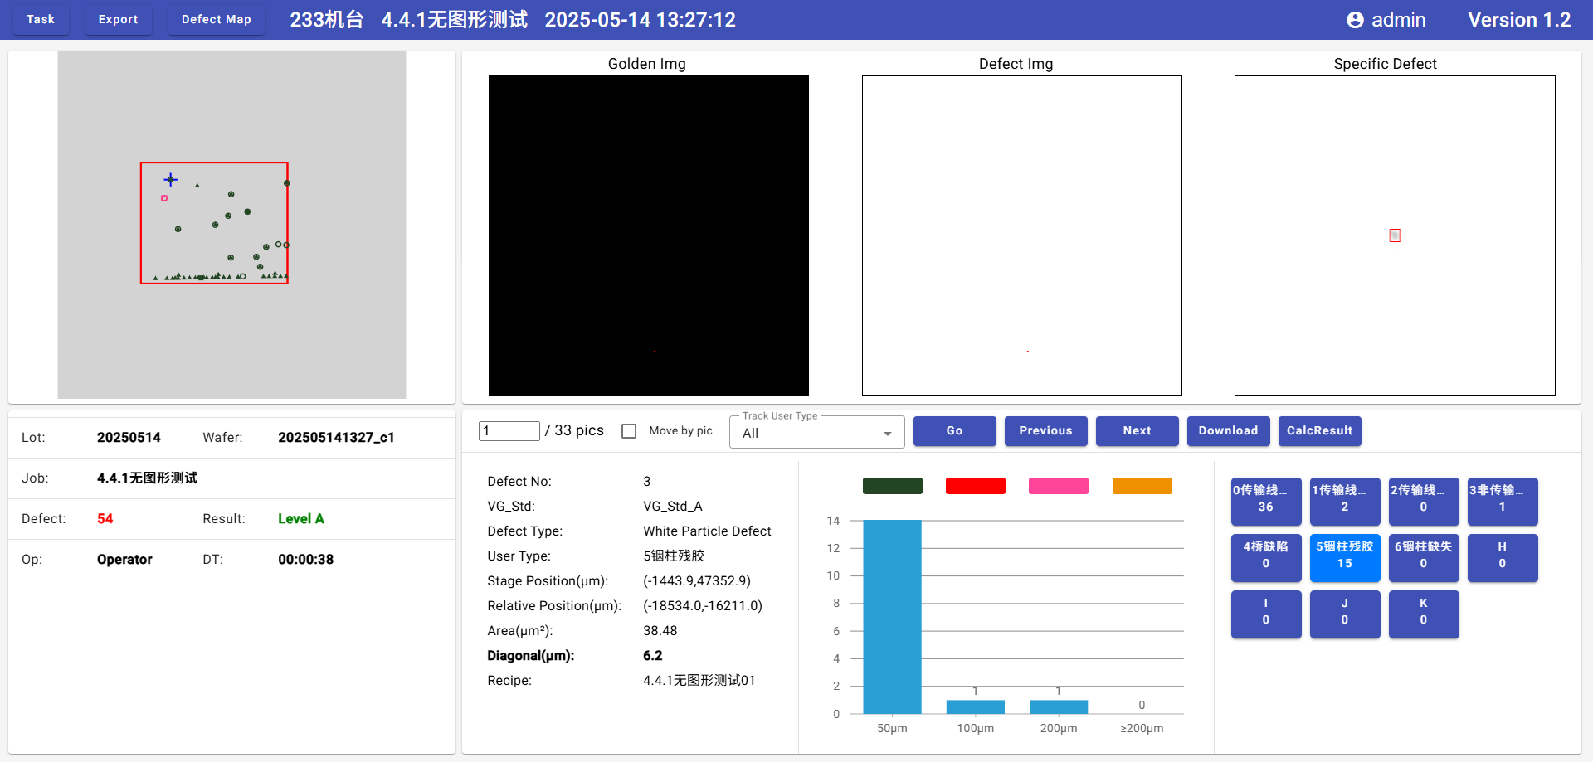Open the Task menu
This screenshot has width=1593, height=762.
[40, 19]
